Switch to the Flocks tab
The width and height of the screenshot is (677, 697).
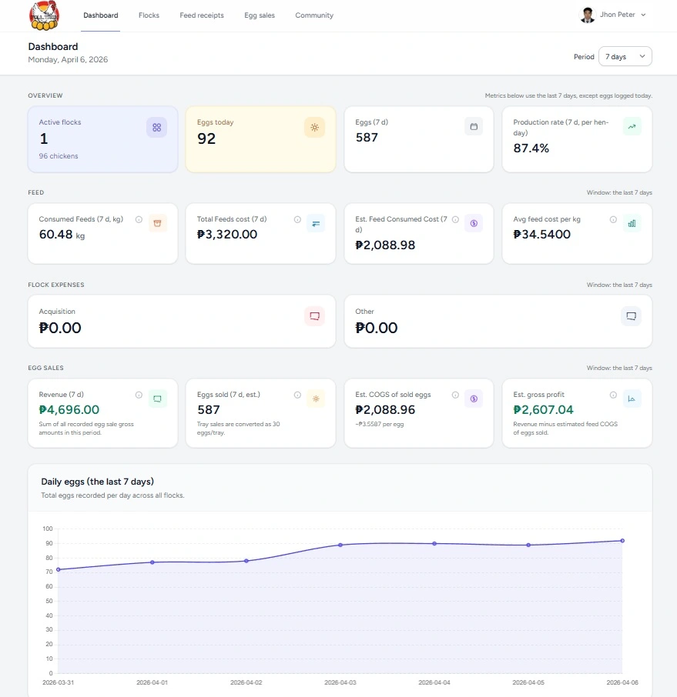pyautogui.click(x=149, y=15)
